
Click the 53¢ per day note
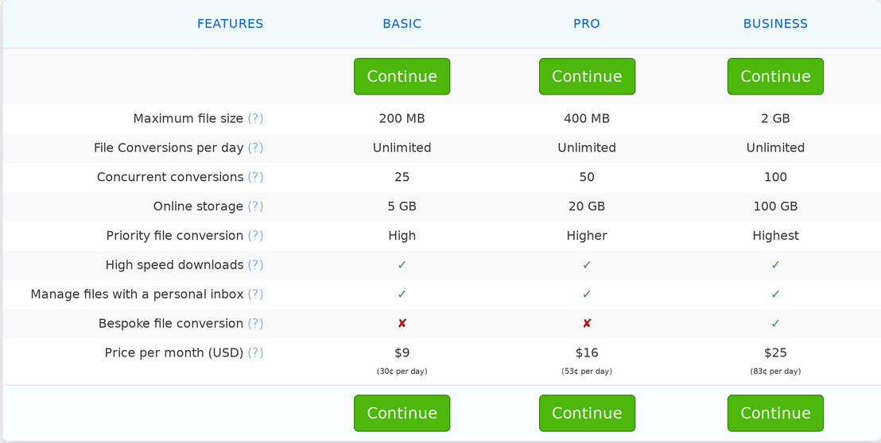(x=587, y=372)
